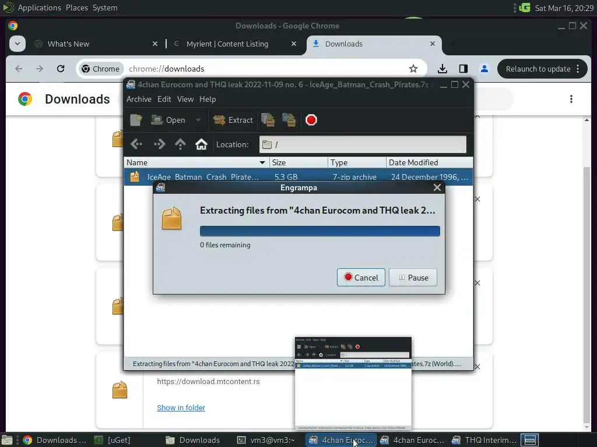Click the Chrome back navigation arrow
Viewport: 597px width, 447px height.
(x=19, y=69)
